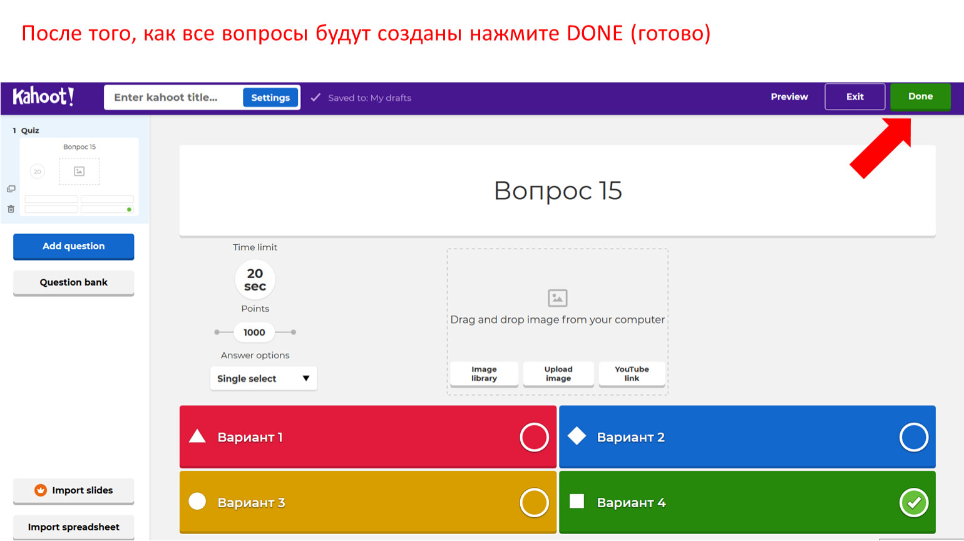Select the Вопрос 15 question thumbnail
Viewport: 964px width, 541px height.
79,177
